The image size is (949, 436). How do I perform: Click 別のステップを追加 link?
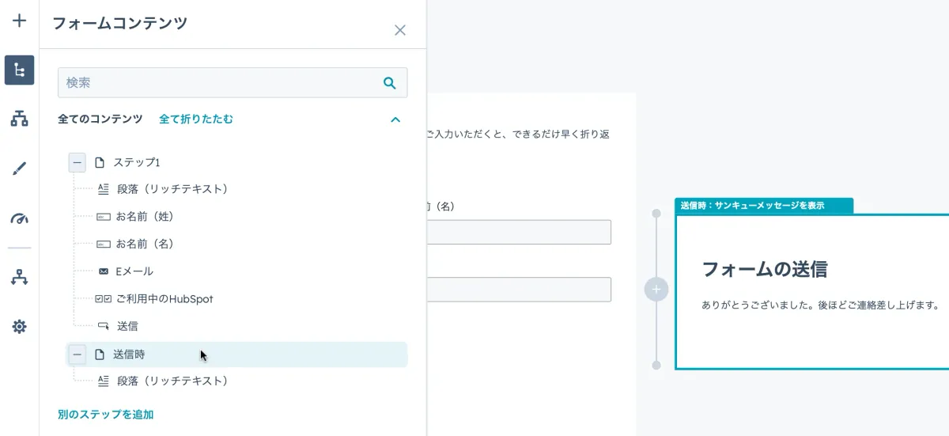[x=106, y=415]
